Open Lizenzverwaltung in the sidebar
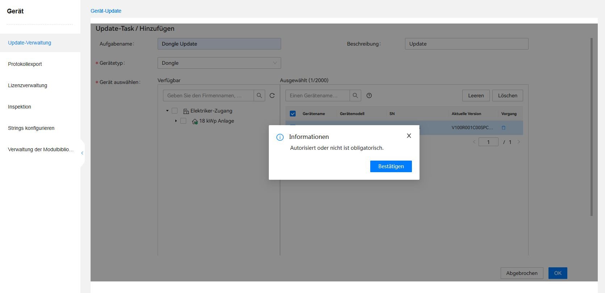This screenshot has height=293, width=605. pos(28,85)
